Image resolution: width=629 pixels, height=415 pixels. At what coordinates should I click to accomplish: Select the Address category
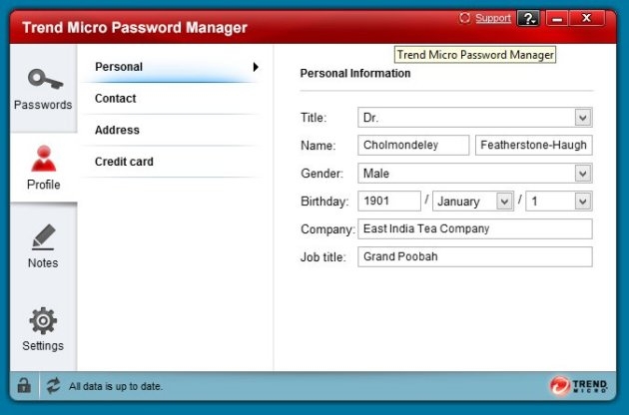pos(172,131)
